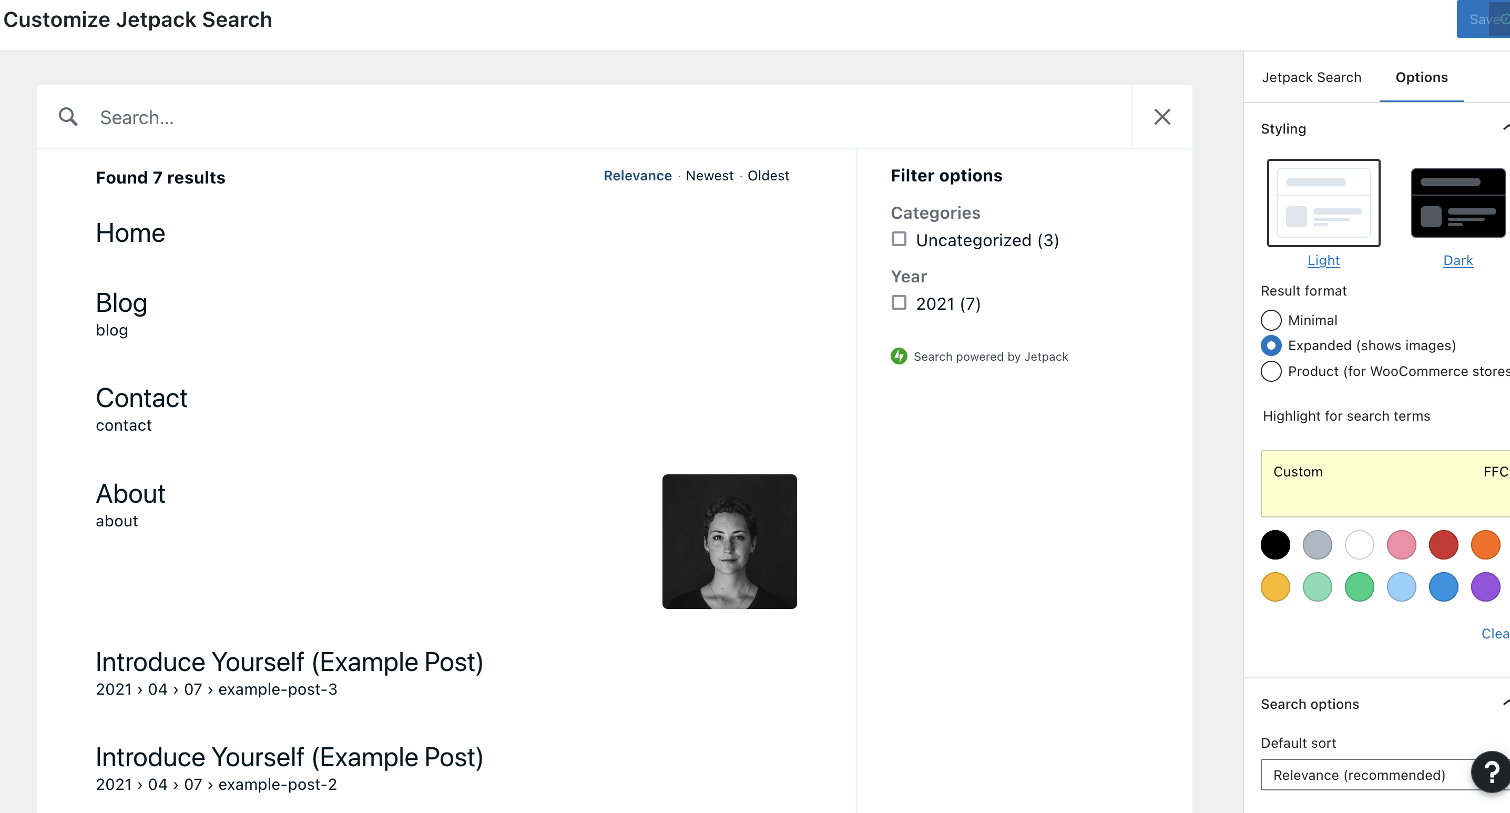1510x813 pixels.
Task: Pick the red highlight color swatch
Action: 1443,544
